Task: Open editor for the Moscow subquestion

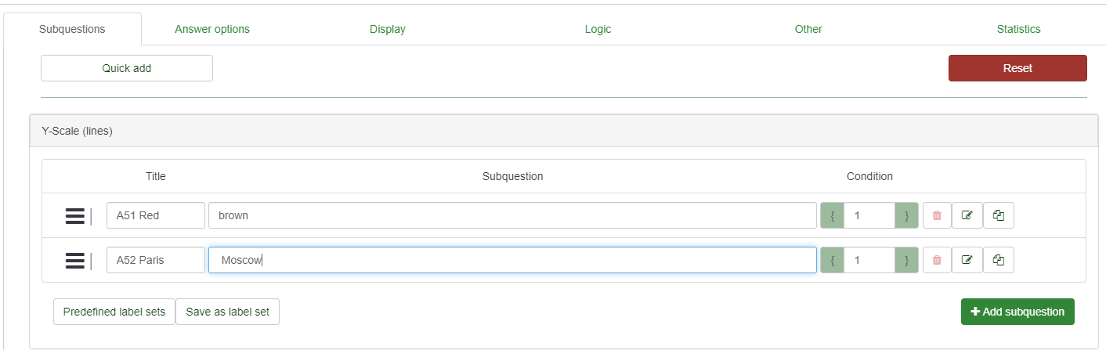Action: click(967, 260)
